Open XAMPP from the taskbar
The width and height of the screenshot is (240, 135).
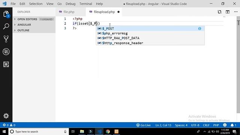[116, 132]
